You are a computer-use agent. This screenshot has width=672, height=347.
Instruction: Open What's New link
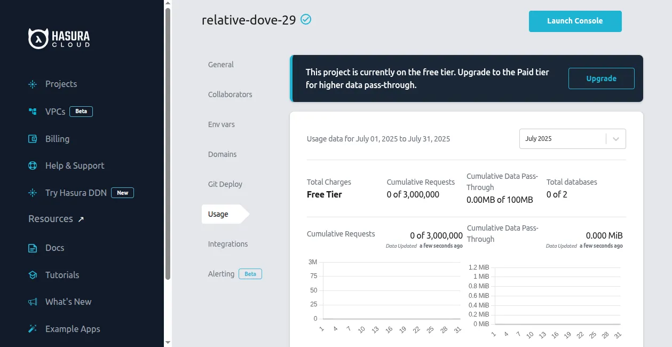tap(68, 302)
